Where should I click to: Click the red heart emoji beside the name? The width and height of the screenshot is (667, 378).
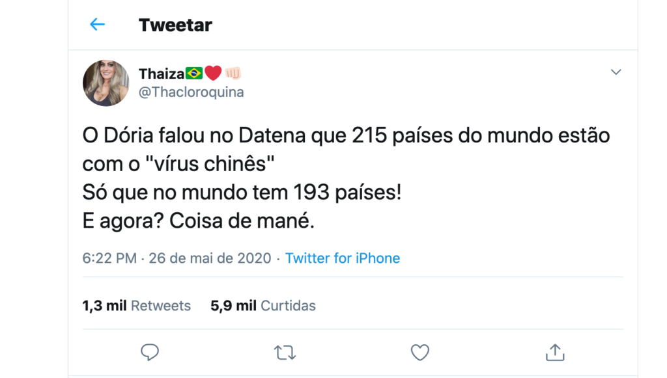(x=213, y=74)
